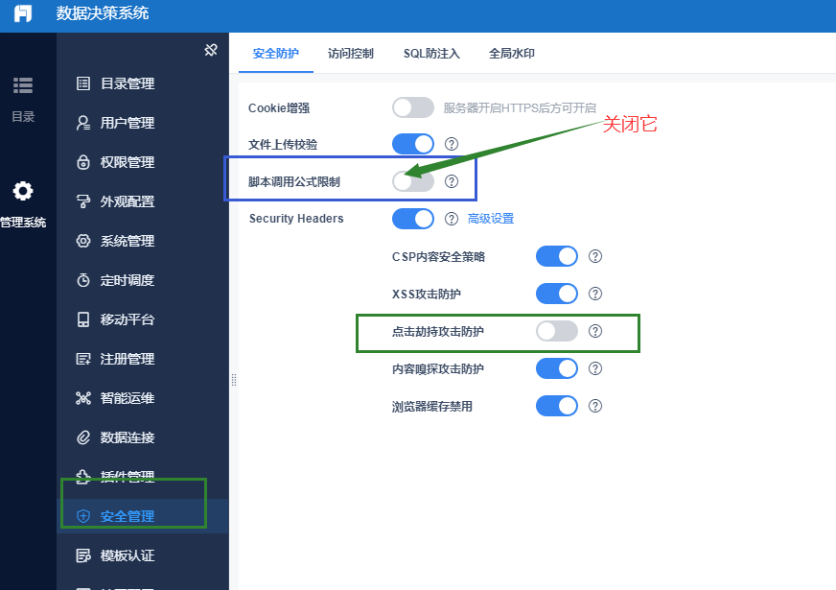Viewport: 836px width, 590px height.
Task: Show help for 点击劫持攻击防护
Action: tap(595, 331)
